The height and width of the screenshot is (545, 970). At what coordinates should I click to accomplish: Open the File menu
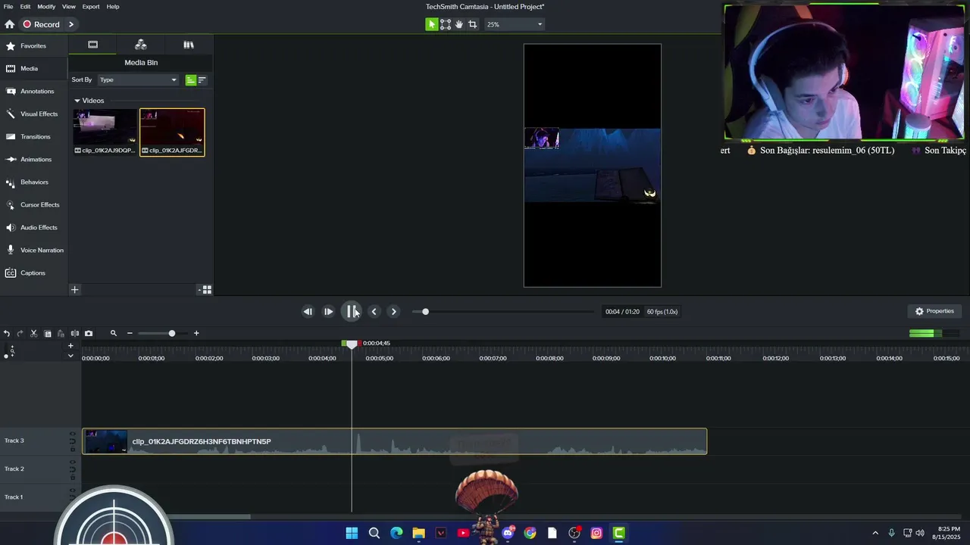[x=8, y=6]
